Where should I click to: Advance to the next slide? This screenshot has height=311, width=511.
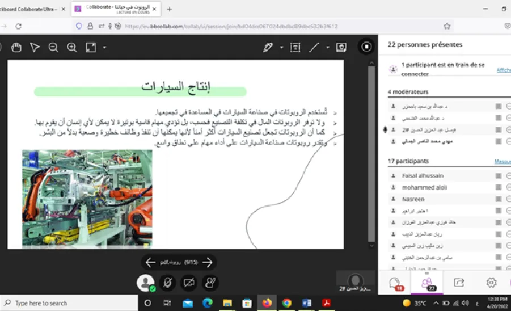point(208,262)
